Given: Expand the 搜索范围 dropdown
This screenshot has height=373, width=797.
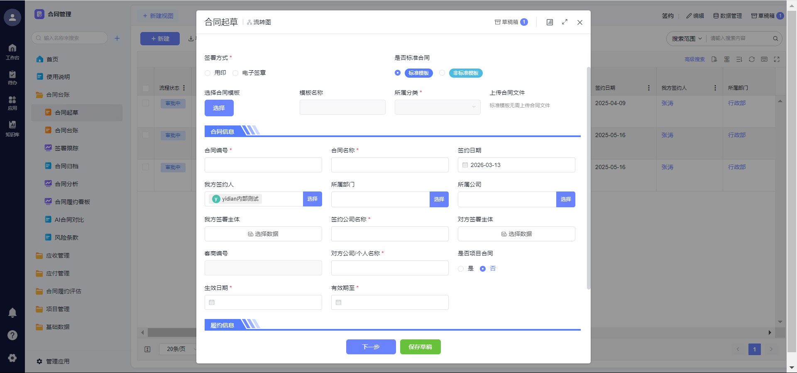Looking at the screenshot, I should [x=687, y=39].
